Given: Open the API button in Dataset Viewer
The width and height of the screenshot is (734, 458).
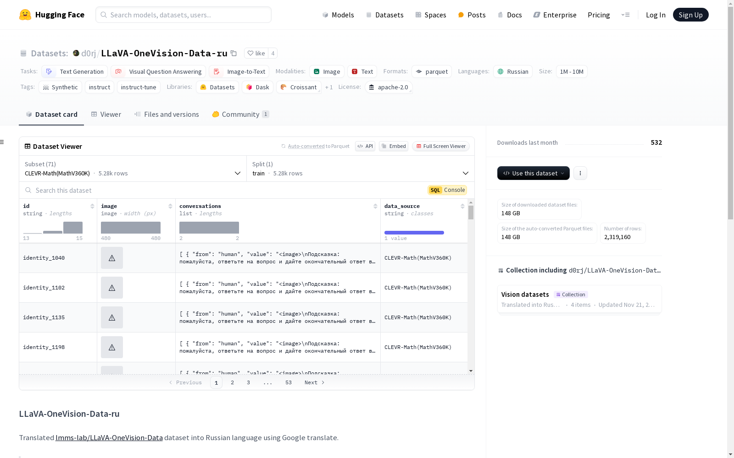Looking at the screenshot, I should [x=365, y=146].
